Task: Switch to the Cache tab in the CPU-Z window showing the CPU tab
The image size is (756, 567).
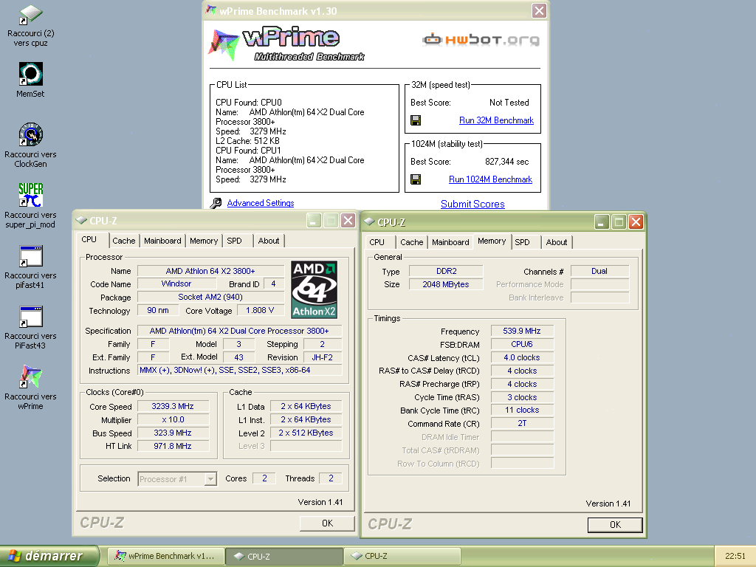Action: coord(124,241)
